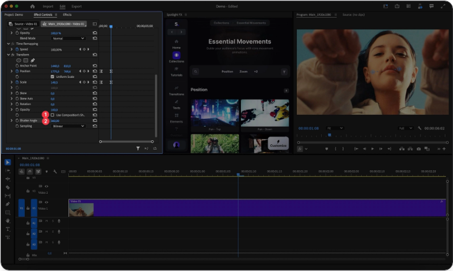Viewport: 453px width, 271px height.
Task: Open the Program Monitor zoom level dropdown
Action: 335,128
